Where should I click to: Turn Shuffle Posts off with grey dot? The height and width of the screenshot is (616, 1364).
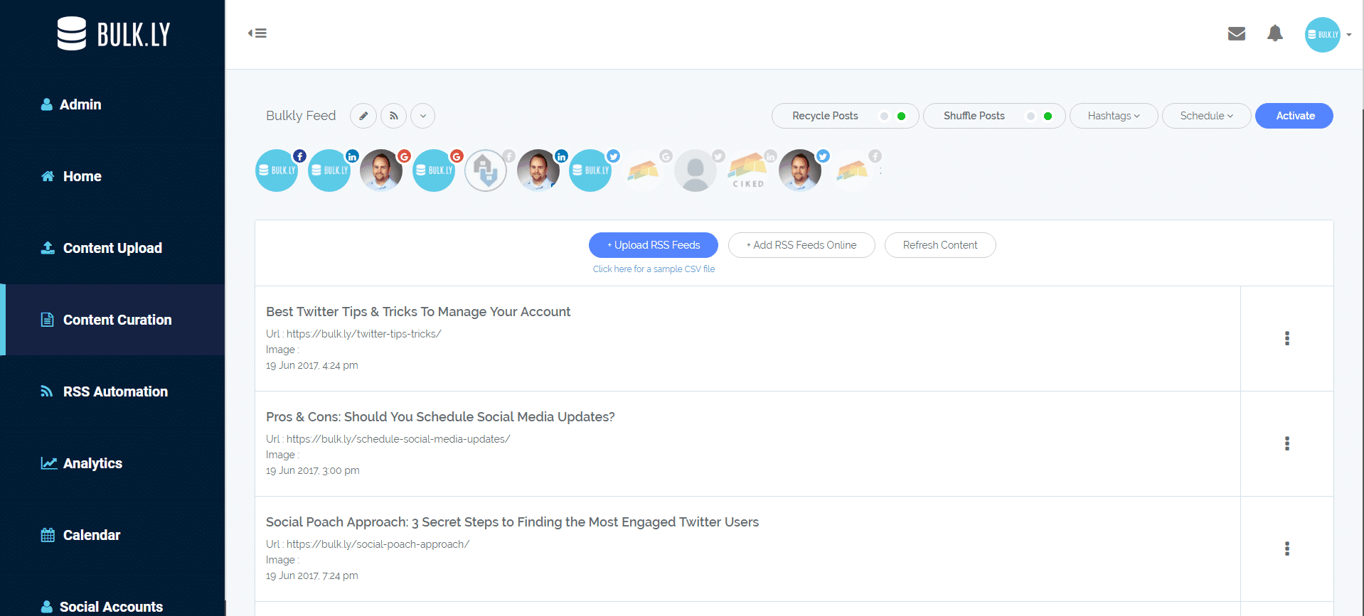click(1030, 116)
